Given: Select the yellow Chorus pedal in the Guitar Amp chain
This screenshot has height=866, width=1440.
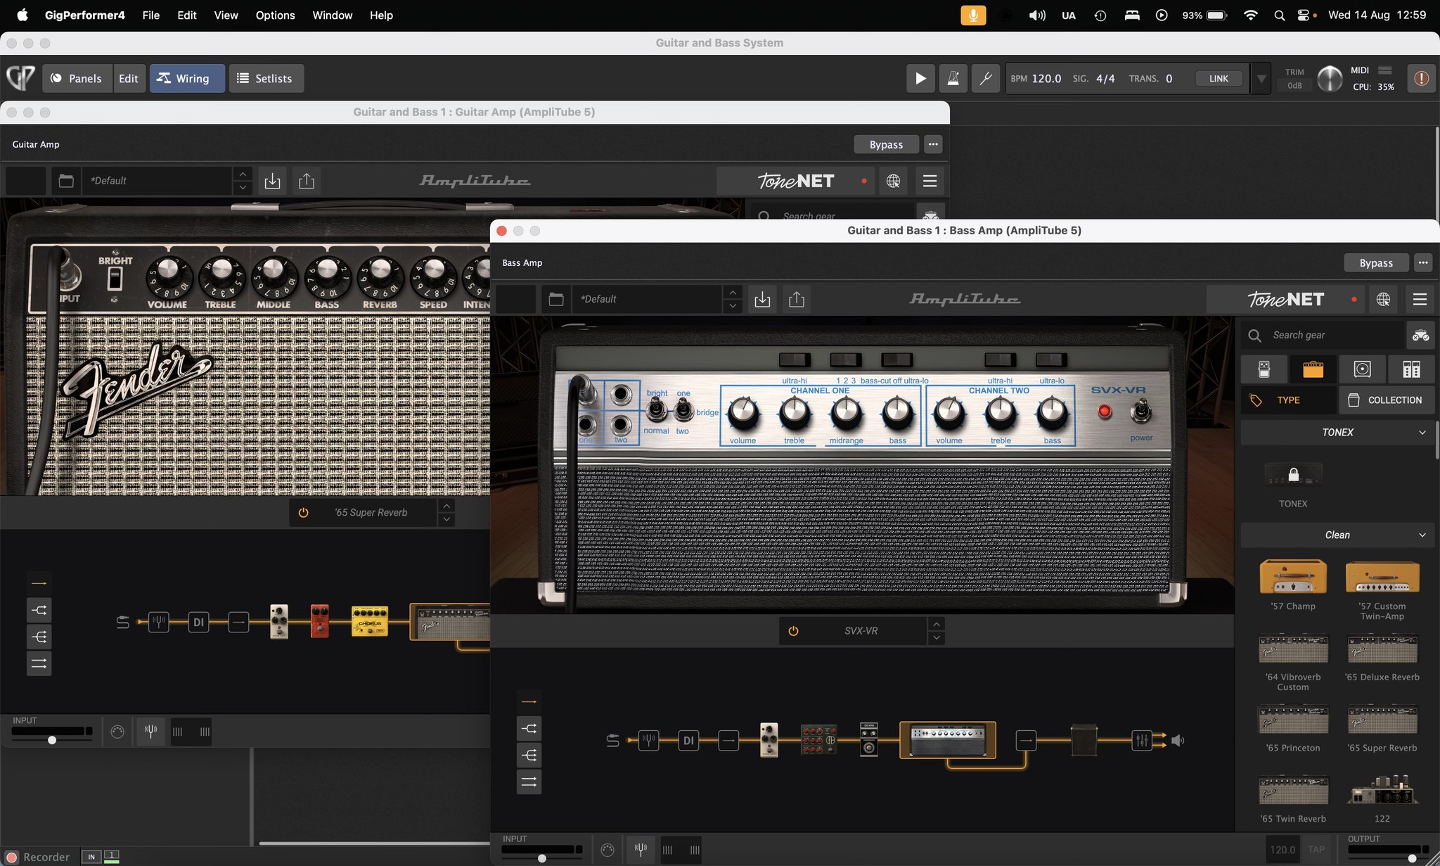Looking at the screenshot, I should point(370,622).
